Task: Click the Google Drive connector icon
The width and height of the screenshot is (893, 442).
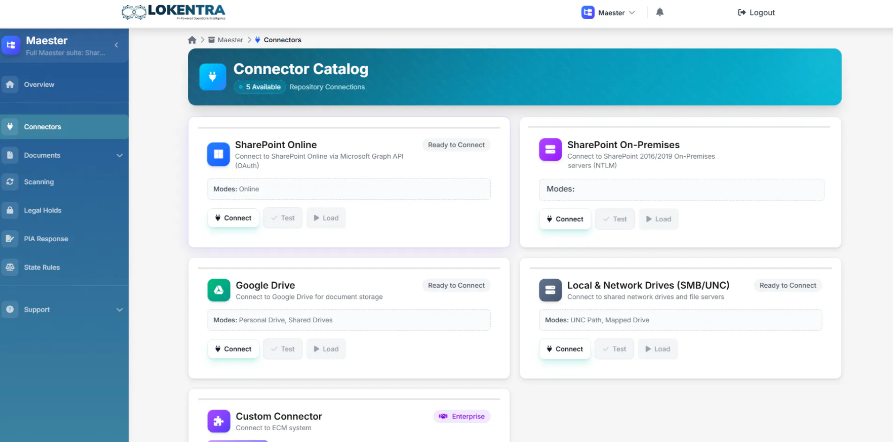Action: 219,290
